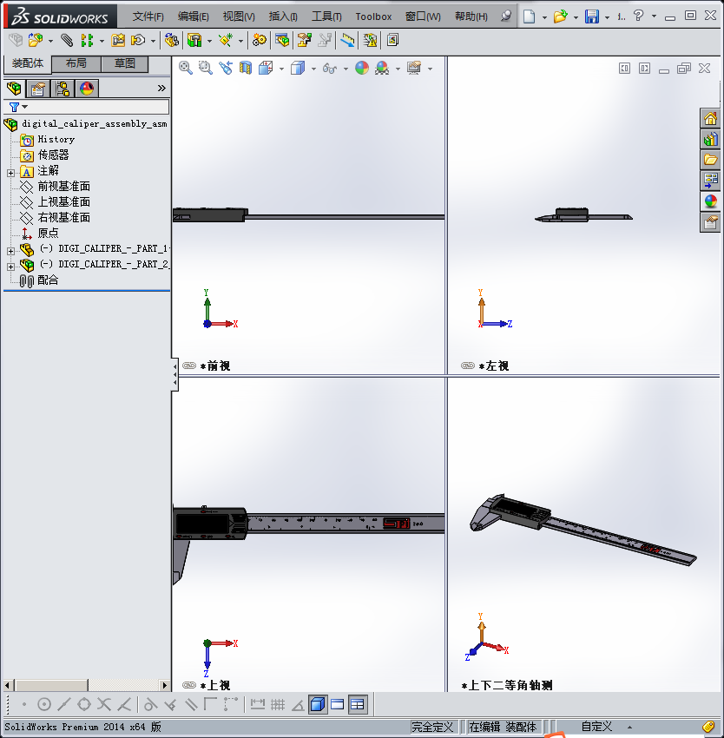Click the Edit Appearance color ball
Screen dimensions: 724x738
click(361, 69)
